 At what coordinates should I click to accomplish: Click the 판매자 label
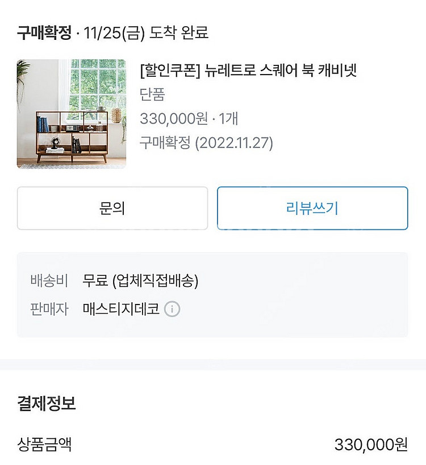pos(49,309)
